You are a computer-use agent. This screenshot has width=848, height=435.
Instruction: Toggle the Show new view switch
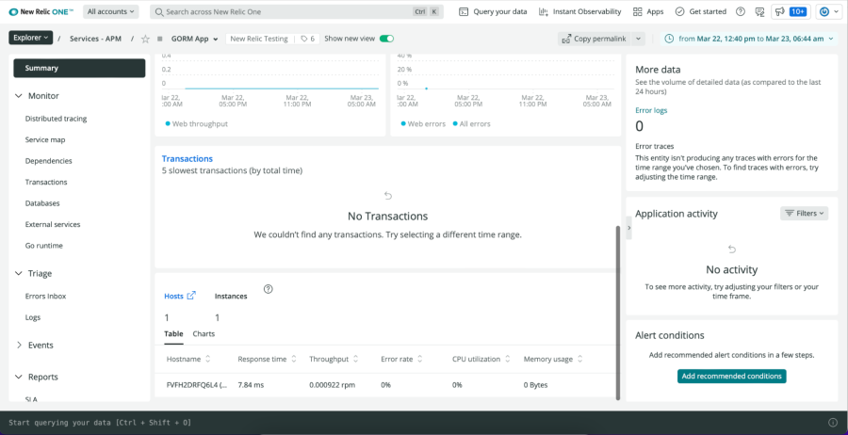pos(386,39)
